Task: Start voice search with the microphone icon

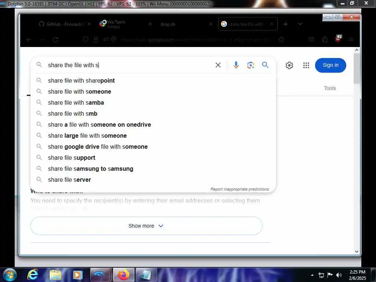Action: coord(236,65)
